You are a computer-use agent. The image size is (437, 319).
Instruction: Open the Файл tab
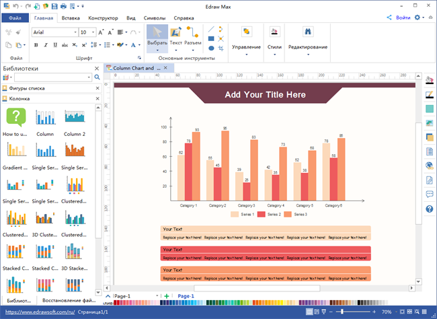tap(15, 18)
